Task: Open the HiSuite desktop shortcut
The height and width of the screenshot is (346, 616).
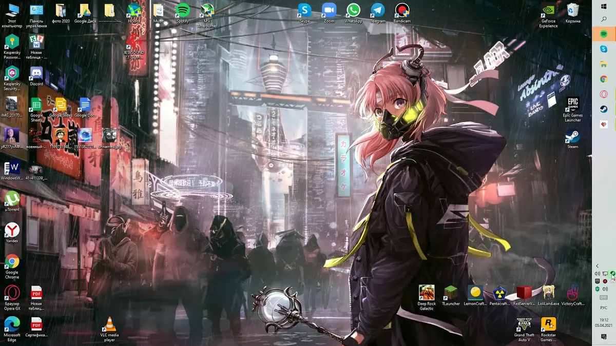Action: pyautogui.click(x=134, y=13)
